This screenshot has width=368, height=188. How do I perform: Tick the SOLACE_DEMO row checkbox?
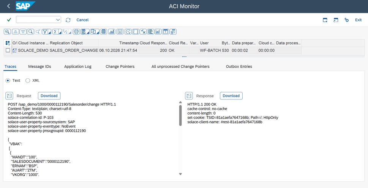coord(8,50)
